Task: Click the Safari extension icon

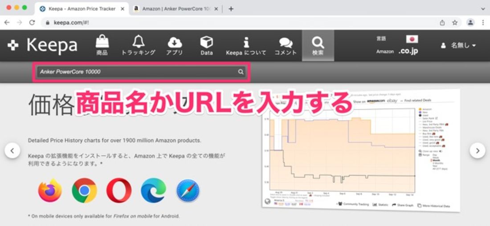Action: [x=188, y=190]
